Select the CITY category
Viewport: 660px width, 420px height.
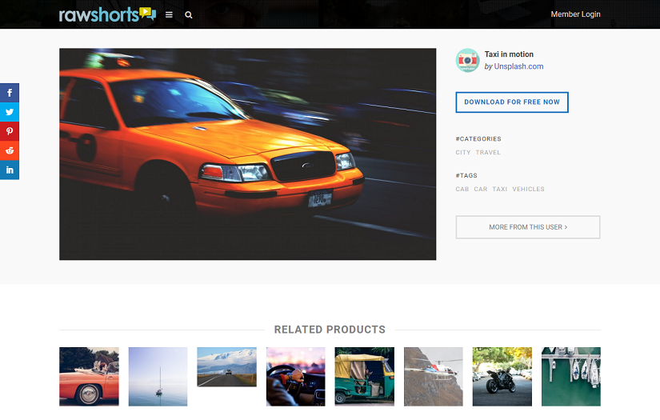463,152
